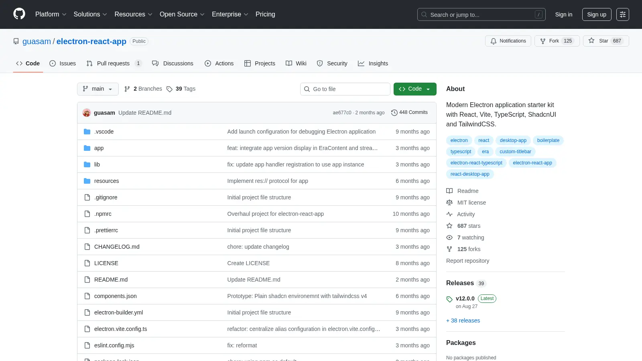The width and height of the screenshot is (642, 361).
Task: Click the .npmrc file icon
Action: click(x=87, y=214)
